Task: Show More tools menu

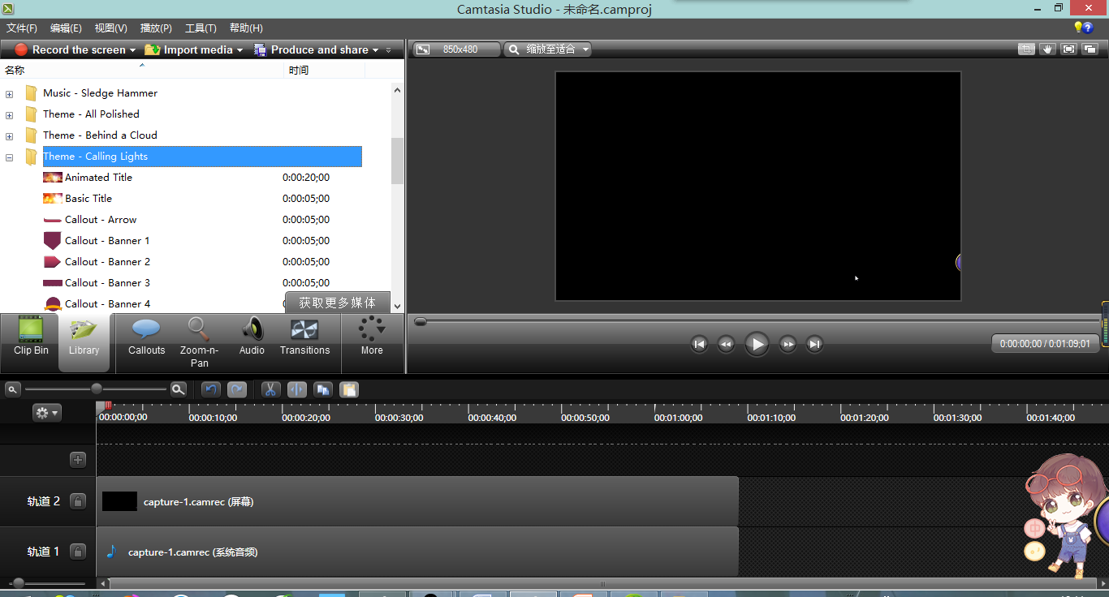Action: coord(372,337)
